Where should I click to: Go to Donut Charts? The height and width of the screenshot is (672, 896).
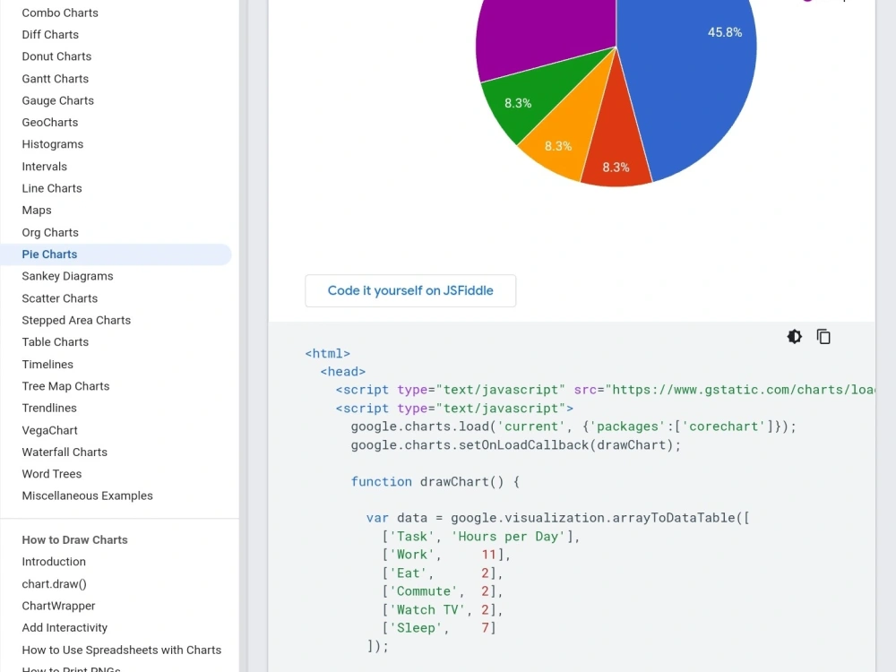tap(56, 56)
